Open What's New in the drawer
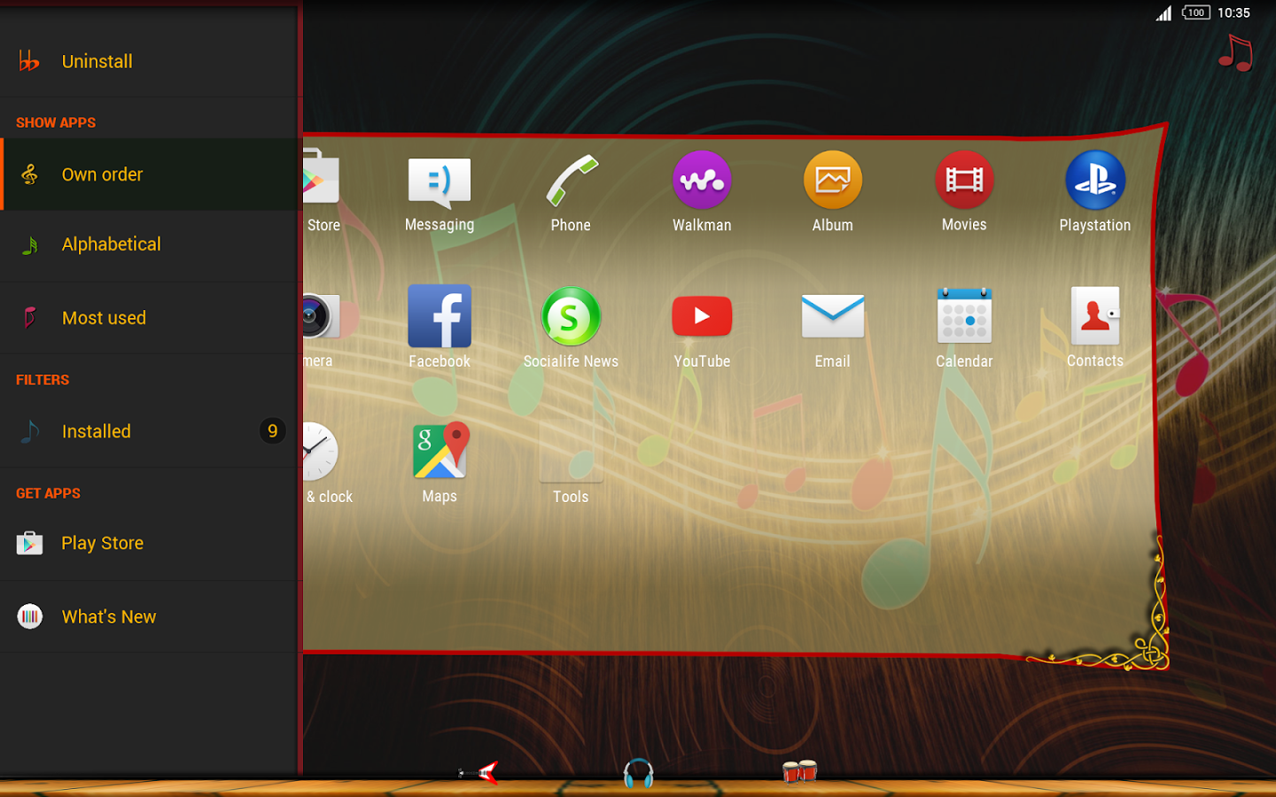Viewport: 1276px width, 797px height. click(x=149, y=616)
